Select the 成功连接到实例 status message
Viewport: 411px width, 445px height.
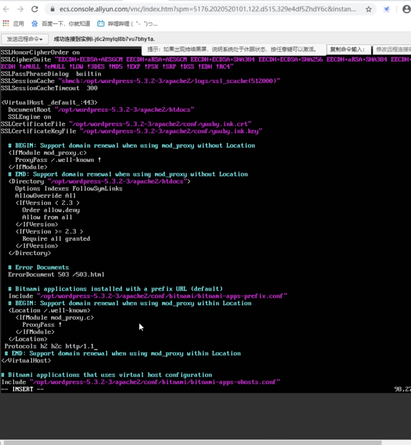pos(104,39)
